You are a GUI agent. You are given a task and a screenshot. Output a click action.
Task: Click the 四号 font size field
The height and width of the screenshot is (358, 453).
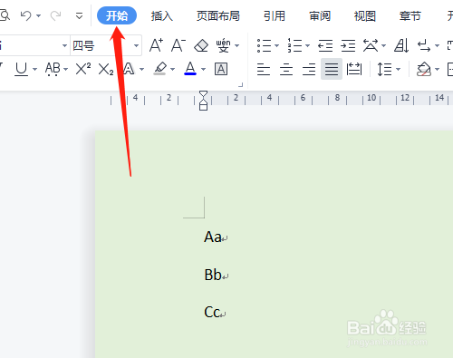tap(101, 45)
